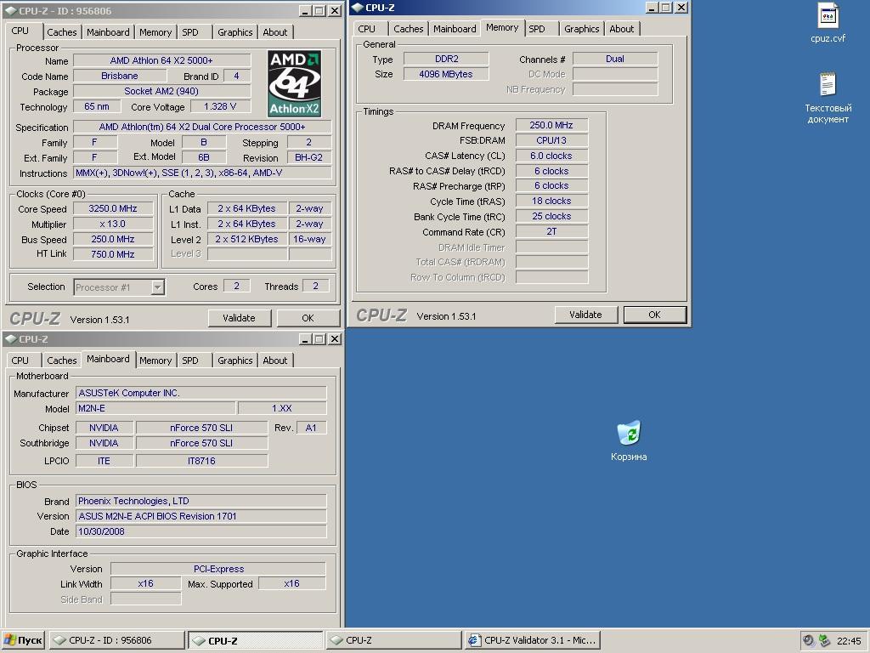Click the HT Link value 750.0 MHz
This screenshot has width=870, height=653.
[x=113, y=254]
